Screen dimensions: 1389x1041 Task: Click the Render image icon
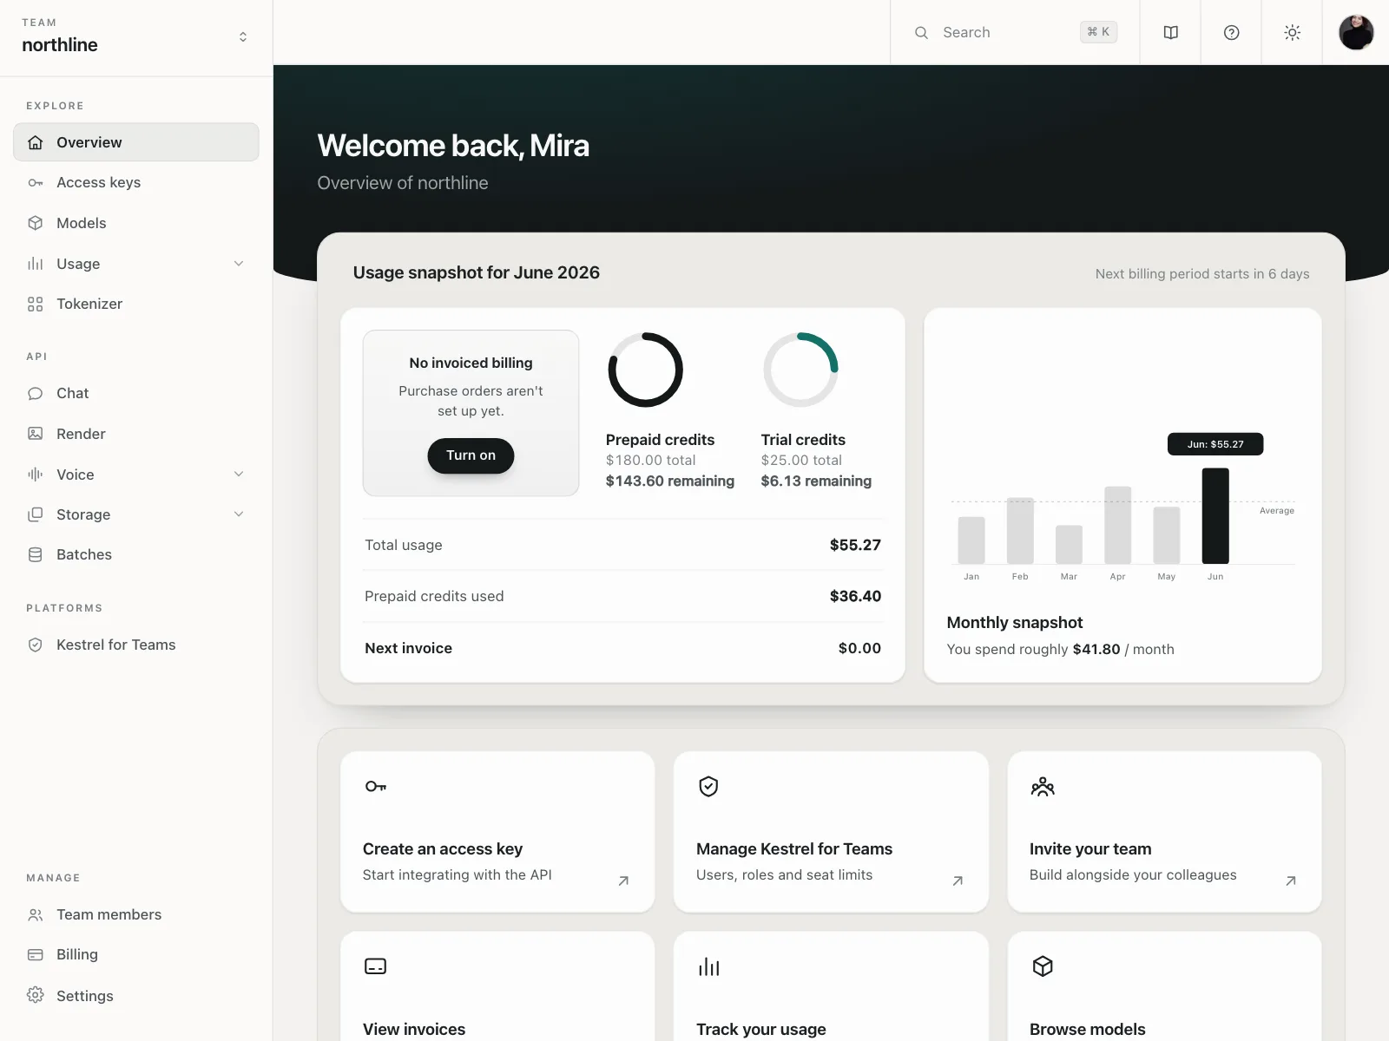point(36,434)
